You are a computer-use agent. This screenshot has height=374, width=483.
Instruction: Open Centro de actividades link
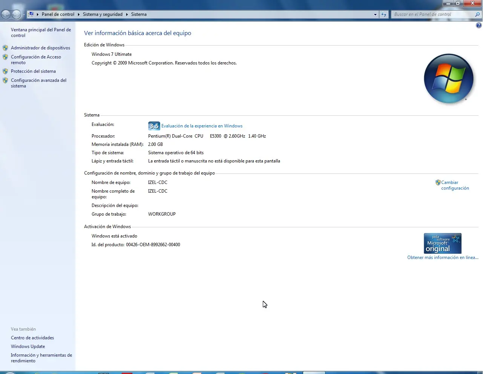point(32,338)
